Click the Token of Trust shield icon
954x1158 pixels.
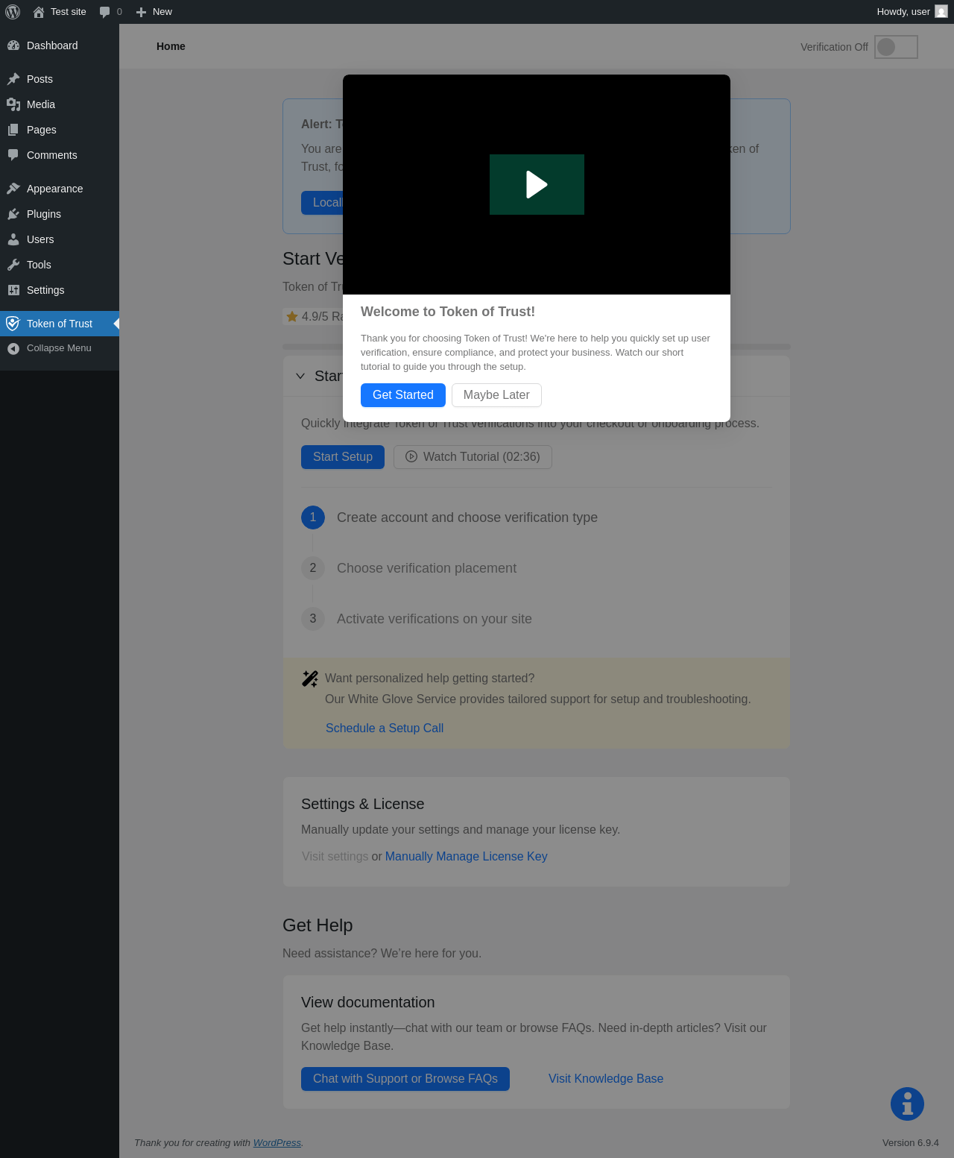(13, 324)
